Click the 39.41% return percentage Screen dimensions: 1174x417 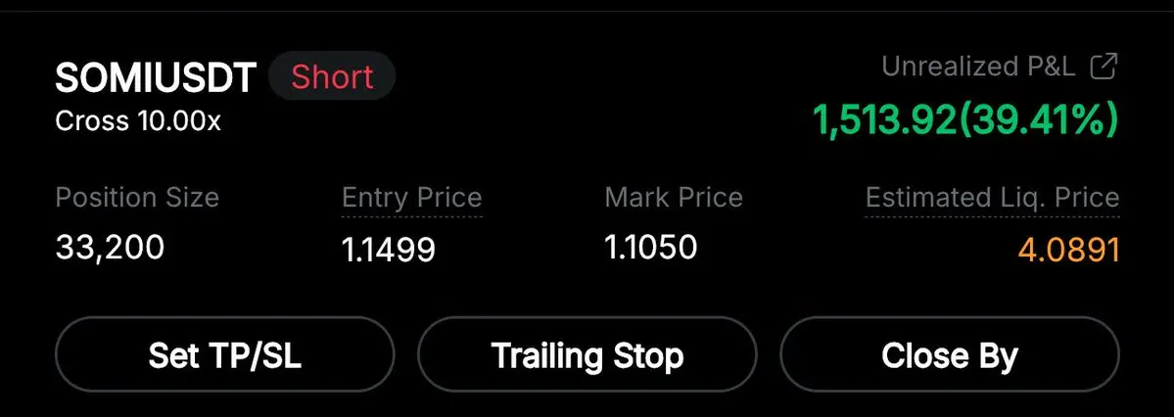coord(1037,119)
